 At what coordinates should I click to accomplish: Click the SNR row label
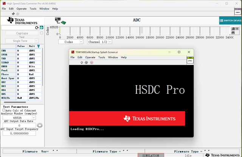[3, 51]
